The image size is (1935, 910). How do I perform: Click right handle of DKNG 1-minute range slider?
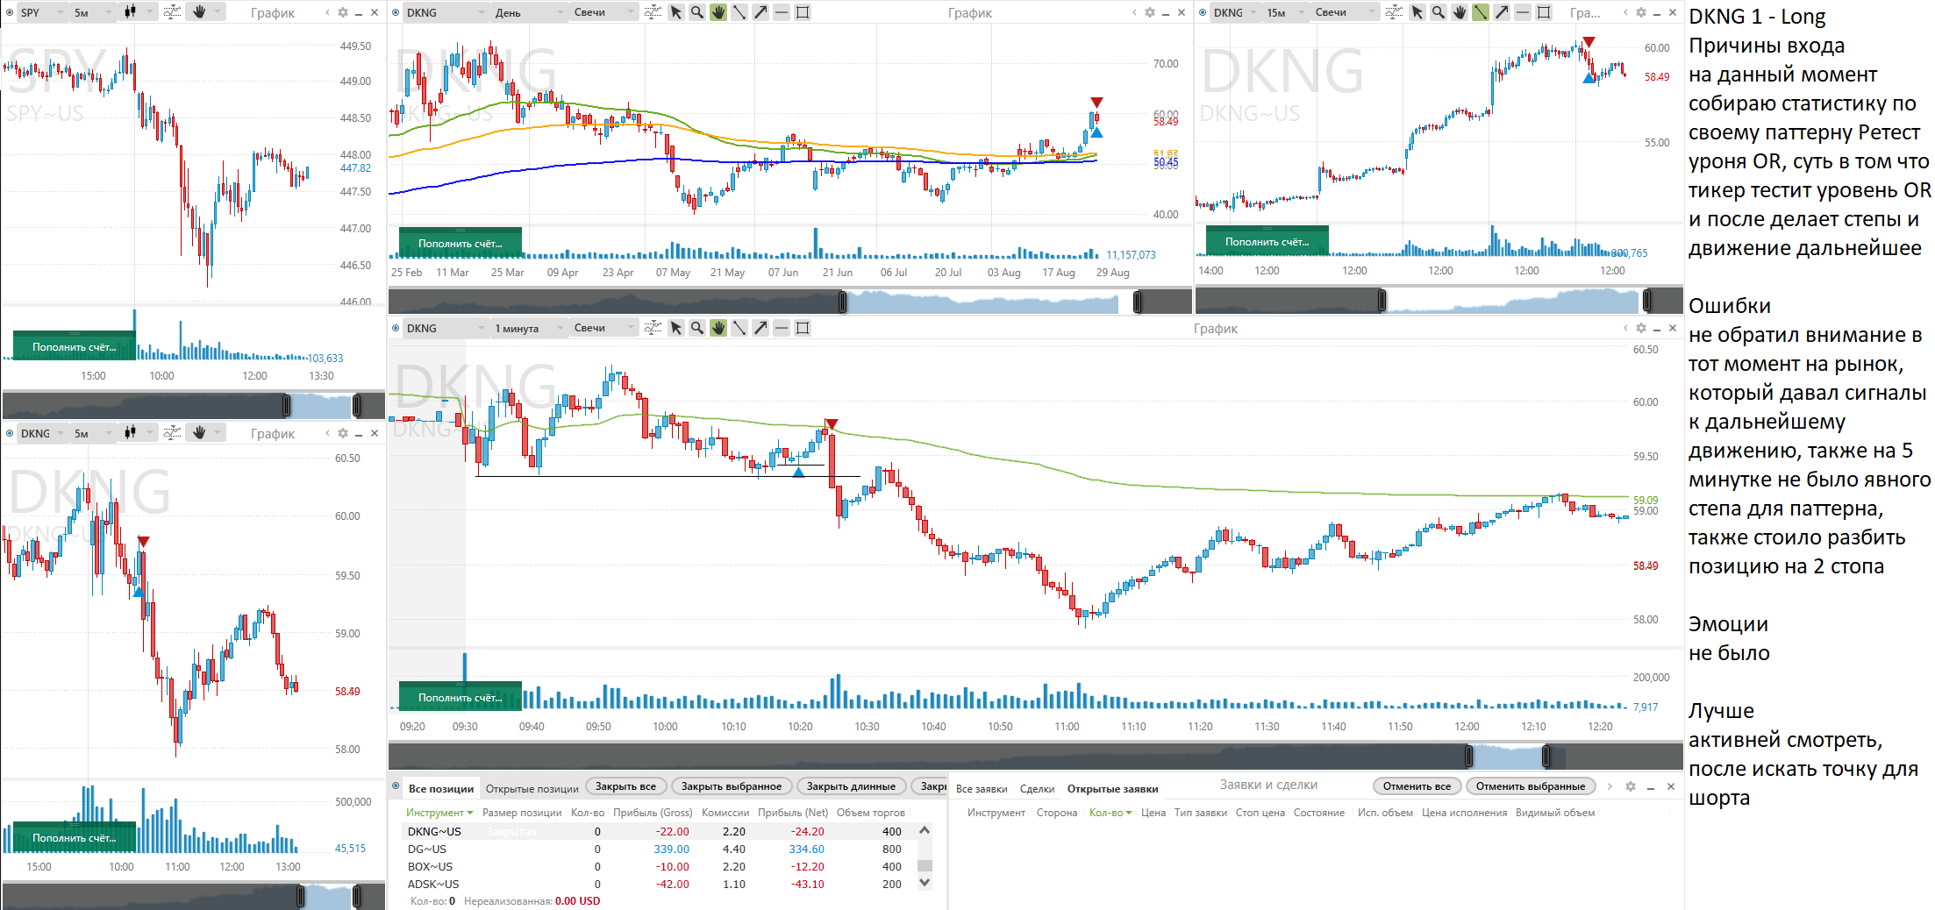point(1546,756)
